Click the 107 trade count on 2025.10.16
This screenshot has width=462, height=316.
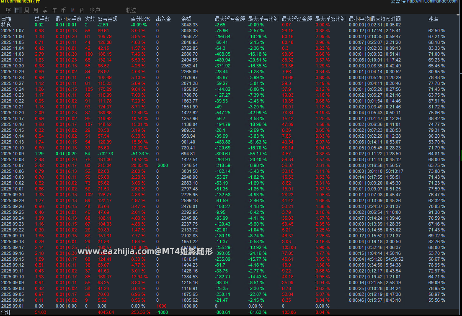89,125
